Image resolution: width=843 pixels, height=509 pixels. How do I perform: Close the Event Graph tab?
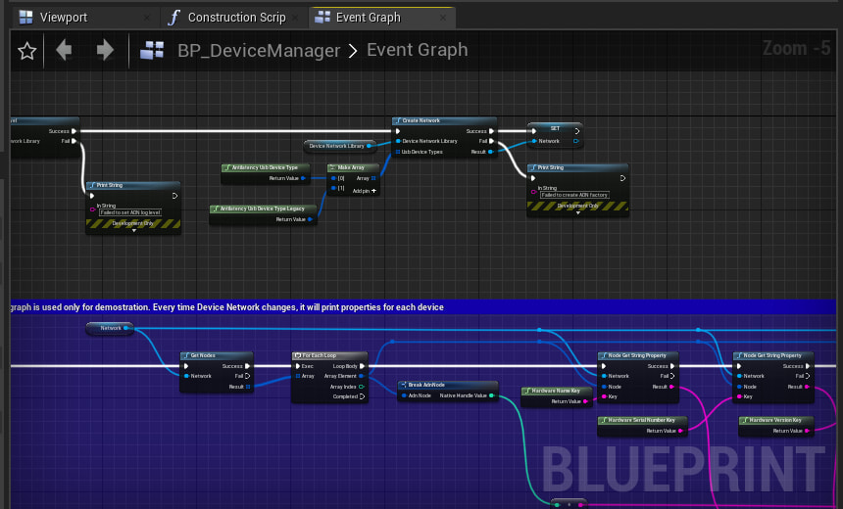pos(442,18)
